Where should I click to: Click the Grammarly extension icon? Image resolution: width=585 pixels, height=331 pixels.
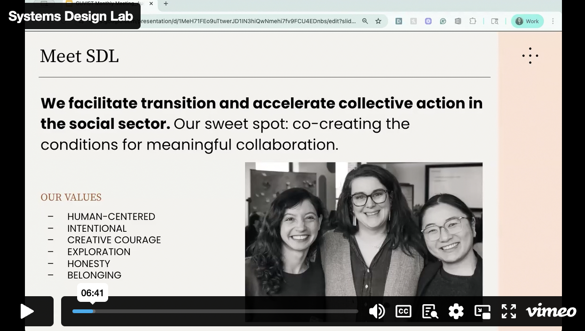pos(443,21)
